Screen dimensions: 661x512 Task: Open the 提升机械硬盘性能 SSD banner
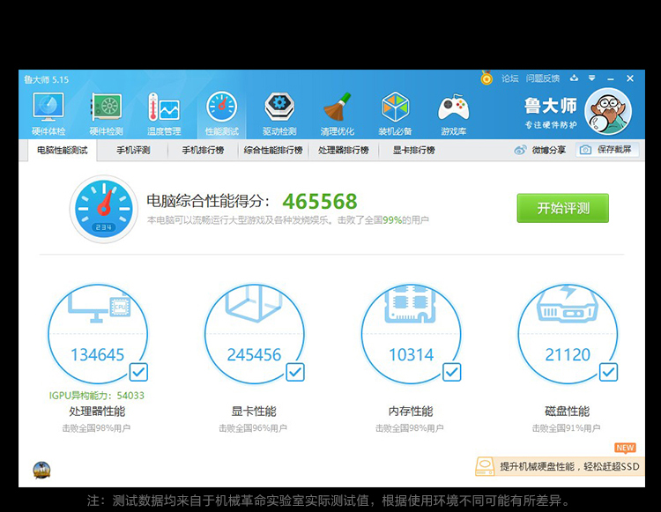[x=560, y=466]
